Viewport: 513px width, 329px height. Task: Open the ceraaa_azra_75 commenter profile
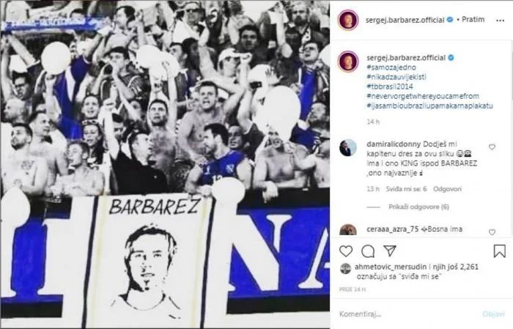pos(383,230)
